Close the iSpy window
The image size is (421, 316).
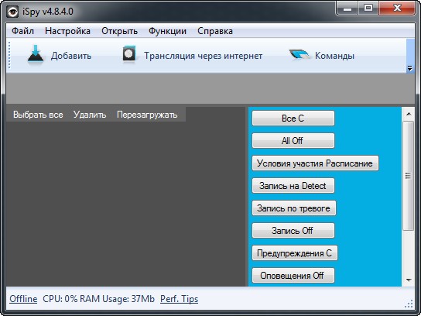click(x=397, y=9)
